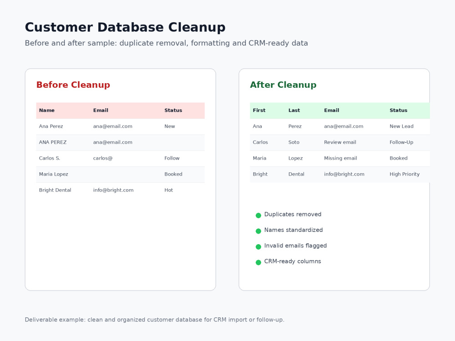Click the Soto last name cell

click(293, 142)
